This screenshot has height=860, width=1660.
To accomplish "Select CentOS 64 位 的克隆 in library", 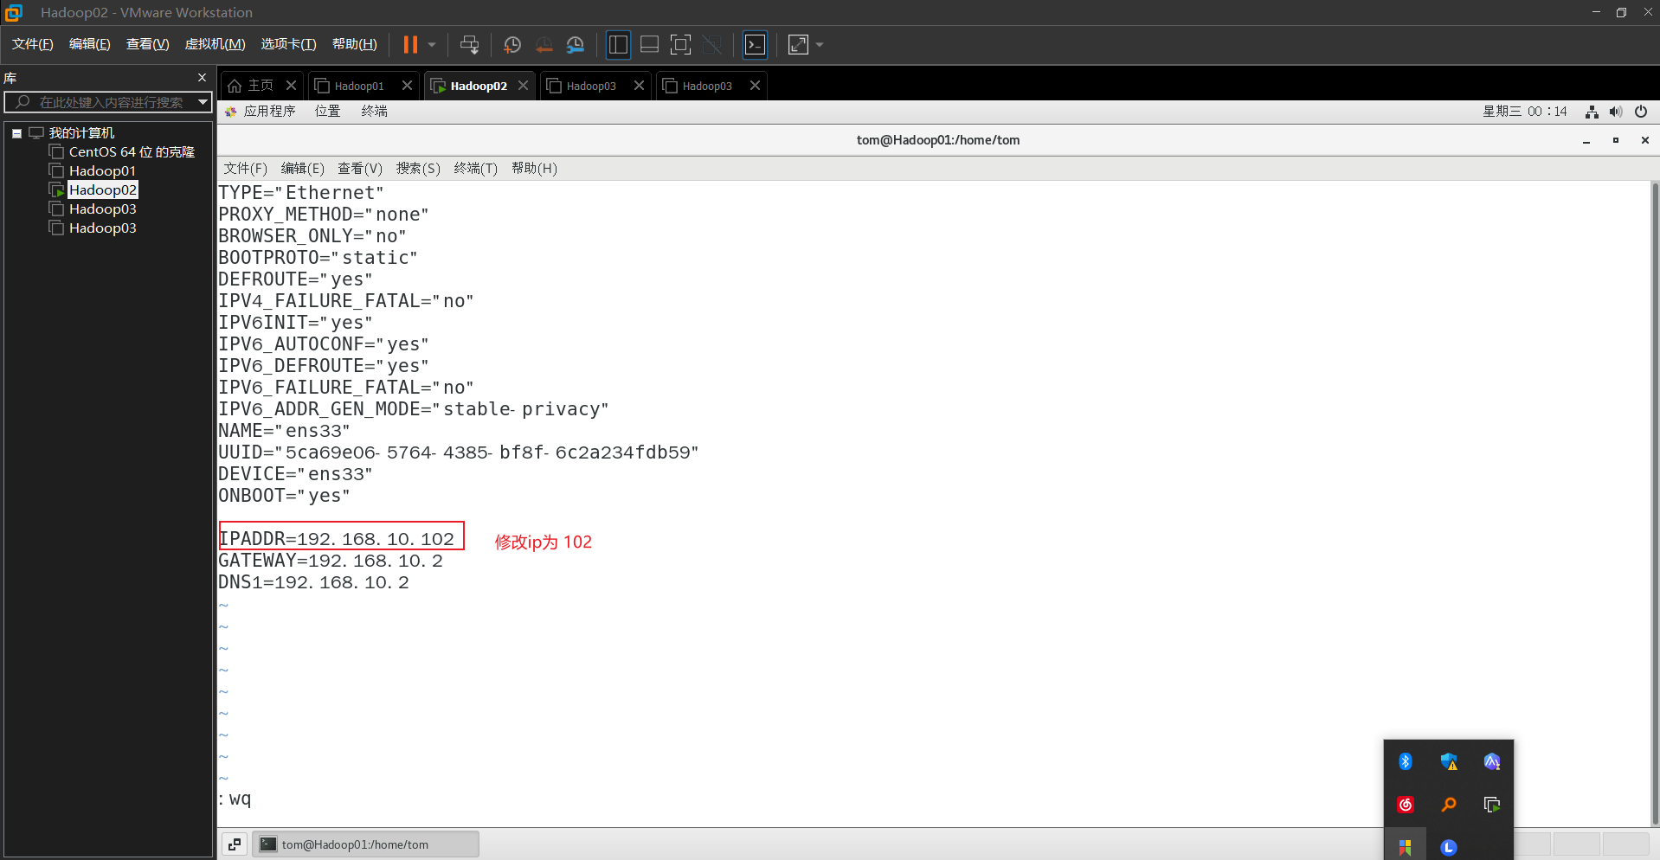I will [132, 152].
